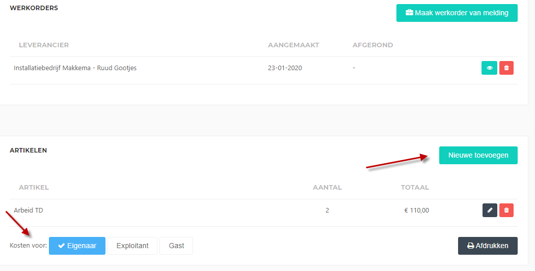535x271 pixels.
Task: Edit the Arbeid TD article with pencil icon
Action: pos(490,210)
